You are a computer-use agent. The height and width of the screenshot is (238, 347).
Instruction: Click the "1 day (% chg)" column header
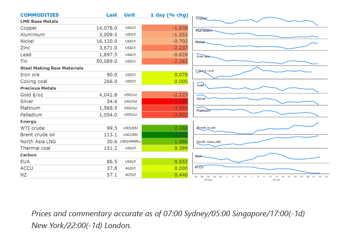tap(169, 15)
